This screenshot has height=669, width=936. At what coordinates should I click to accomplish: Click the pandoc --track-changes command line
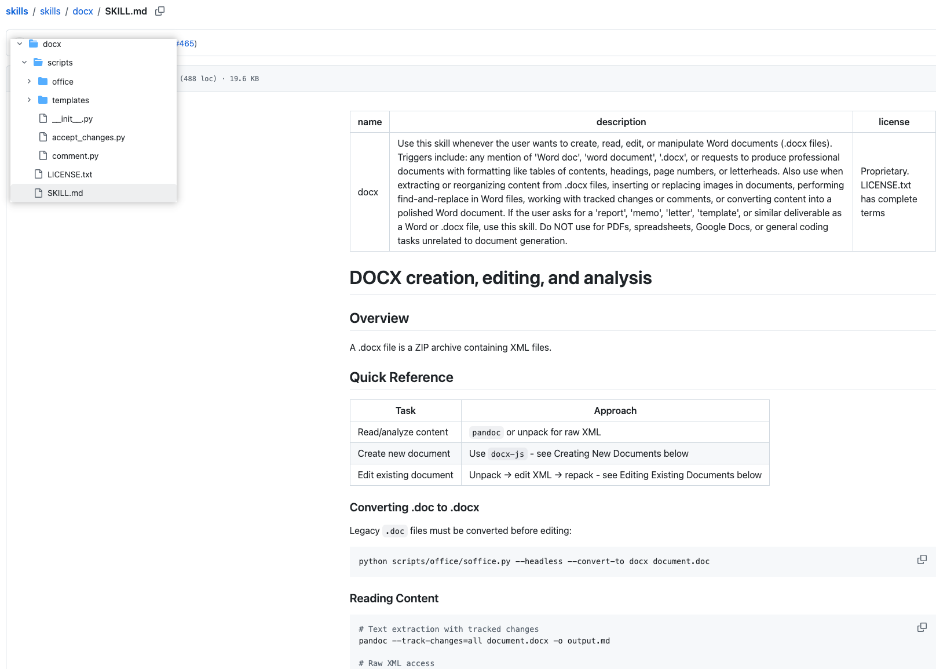(x=484, y=641)
